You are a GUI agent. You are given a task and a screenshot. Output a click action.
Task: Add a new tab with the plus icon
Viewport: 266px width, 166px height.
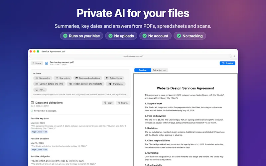pos(234,56)
